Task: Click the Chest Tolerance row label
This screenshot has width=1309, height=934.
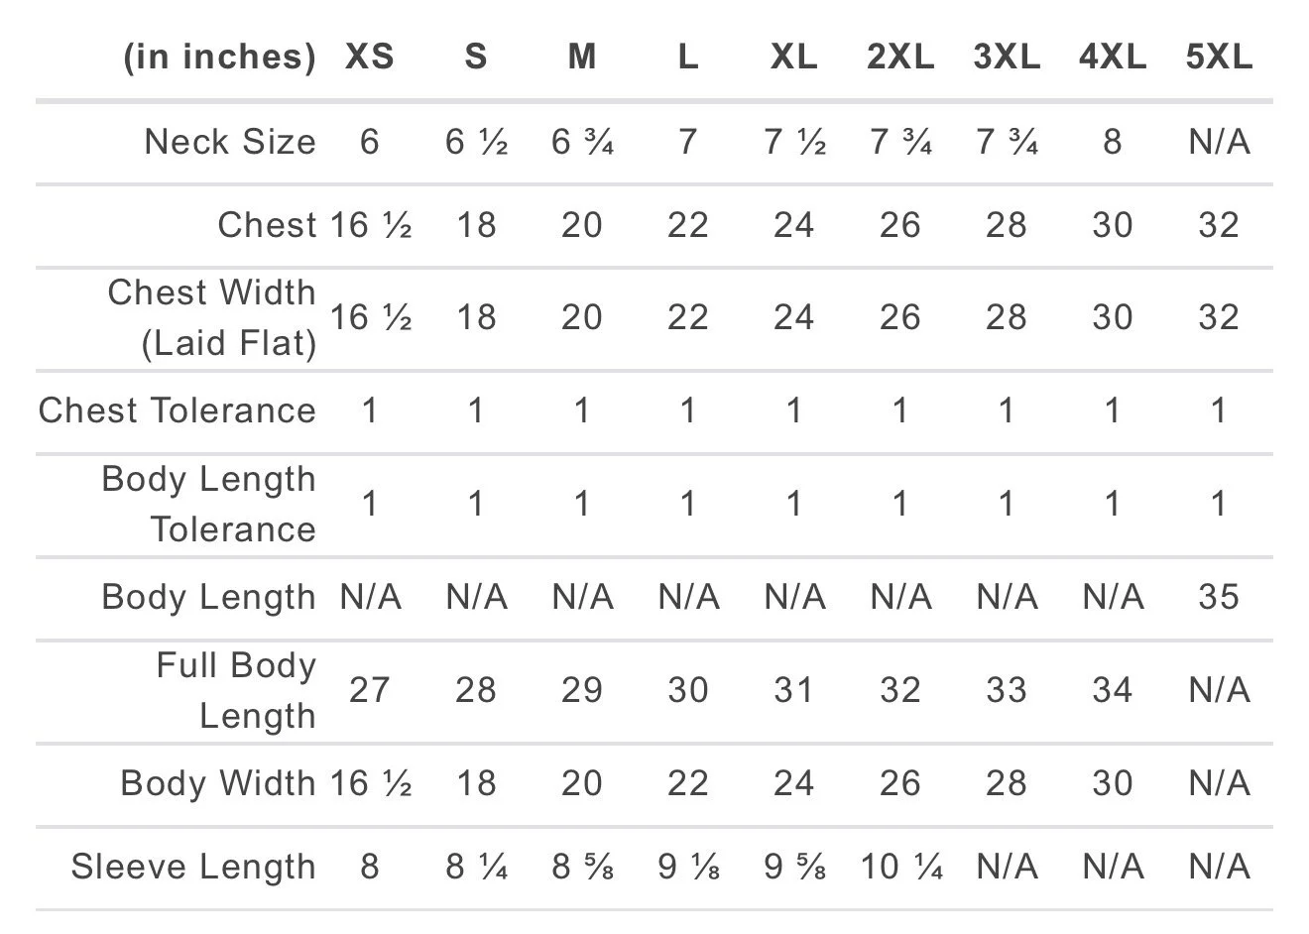Action: point(178,410)
